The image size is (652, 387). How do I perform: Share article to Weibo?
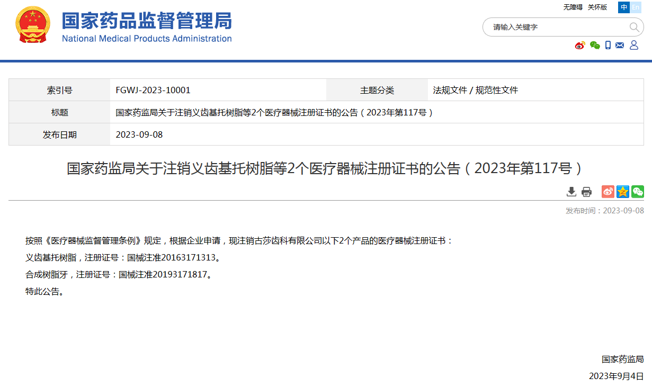pyautogui.click(x=608, y=192)
